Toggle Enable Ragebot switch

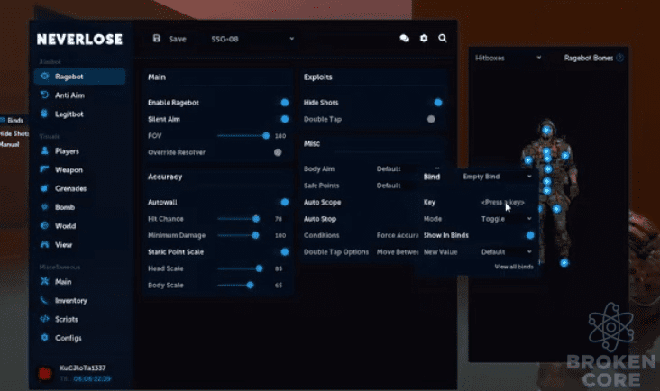[x=285, y=102]
